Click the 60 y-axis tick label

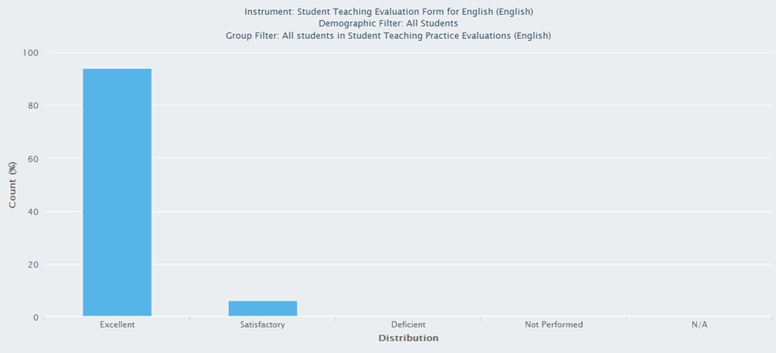click(33, 158)
